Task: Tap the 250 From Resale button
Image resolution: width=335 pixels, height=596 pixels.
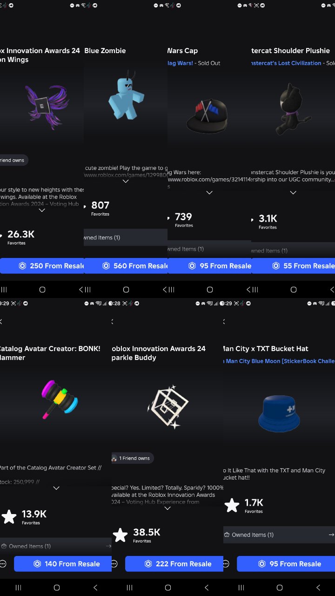Action: (42, 266)
